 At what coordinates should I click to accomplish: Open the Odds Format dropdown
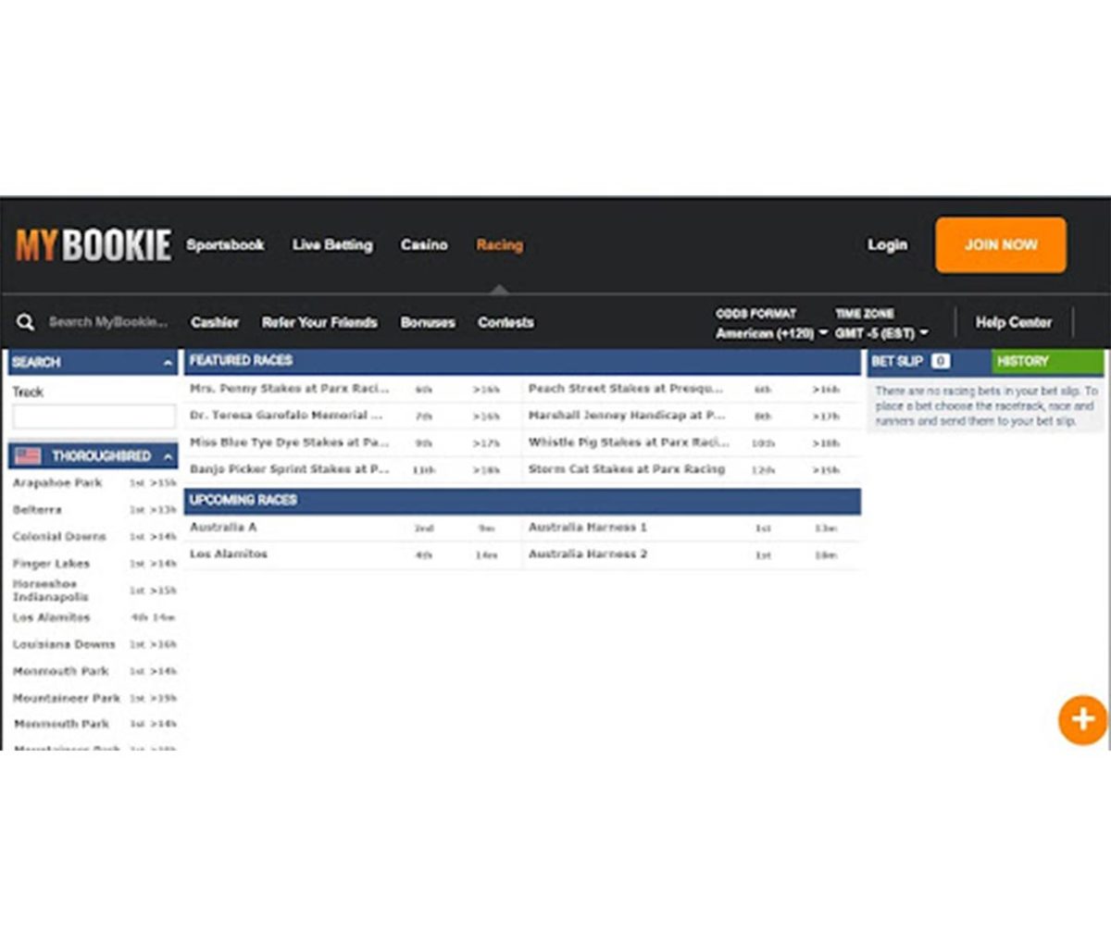tap(771, 332)
